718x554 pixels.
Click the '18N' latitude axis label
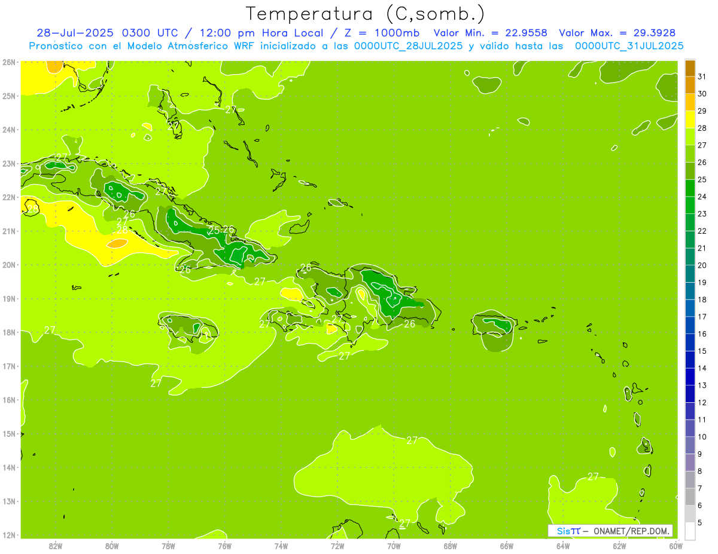point(8,332)
